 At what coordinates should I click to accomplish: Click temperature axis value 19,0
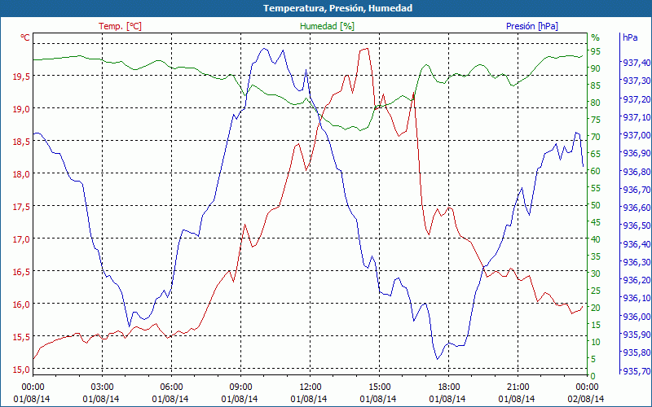click(22, 109)
